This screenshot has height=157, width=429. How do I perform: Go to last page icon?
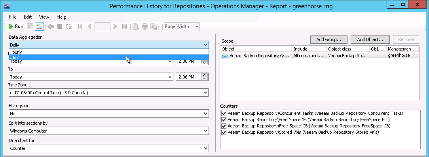[125, 26]
